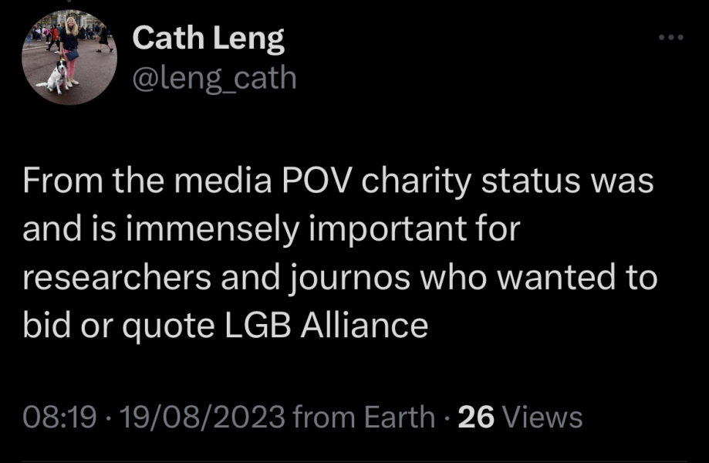This screenshot has width=709, height=463.
Task: Click the 'Views' label
Action: coord(542,417)
